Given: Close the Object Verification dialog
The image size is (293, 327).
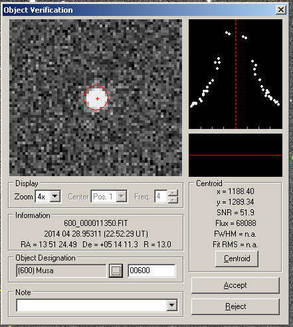Looking at the screenshot, I should [281, 10].
